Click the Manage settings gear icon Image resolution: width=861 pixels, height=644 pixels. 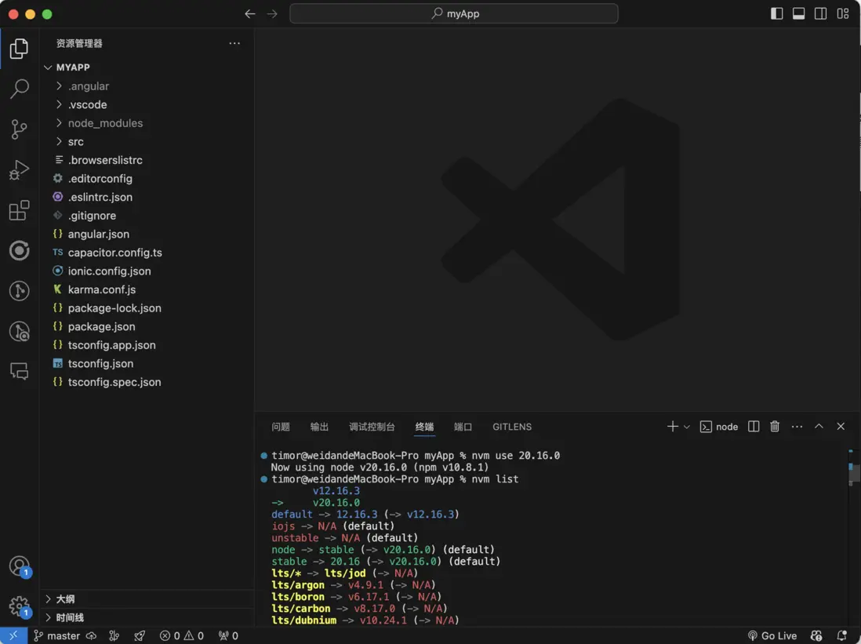20,606
